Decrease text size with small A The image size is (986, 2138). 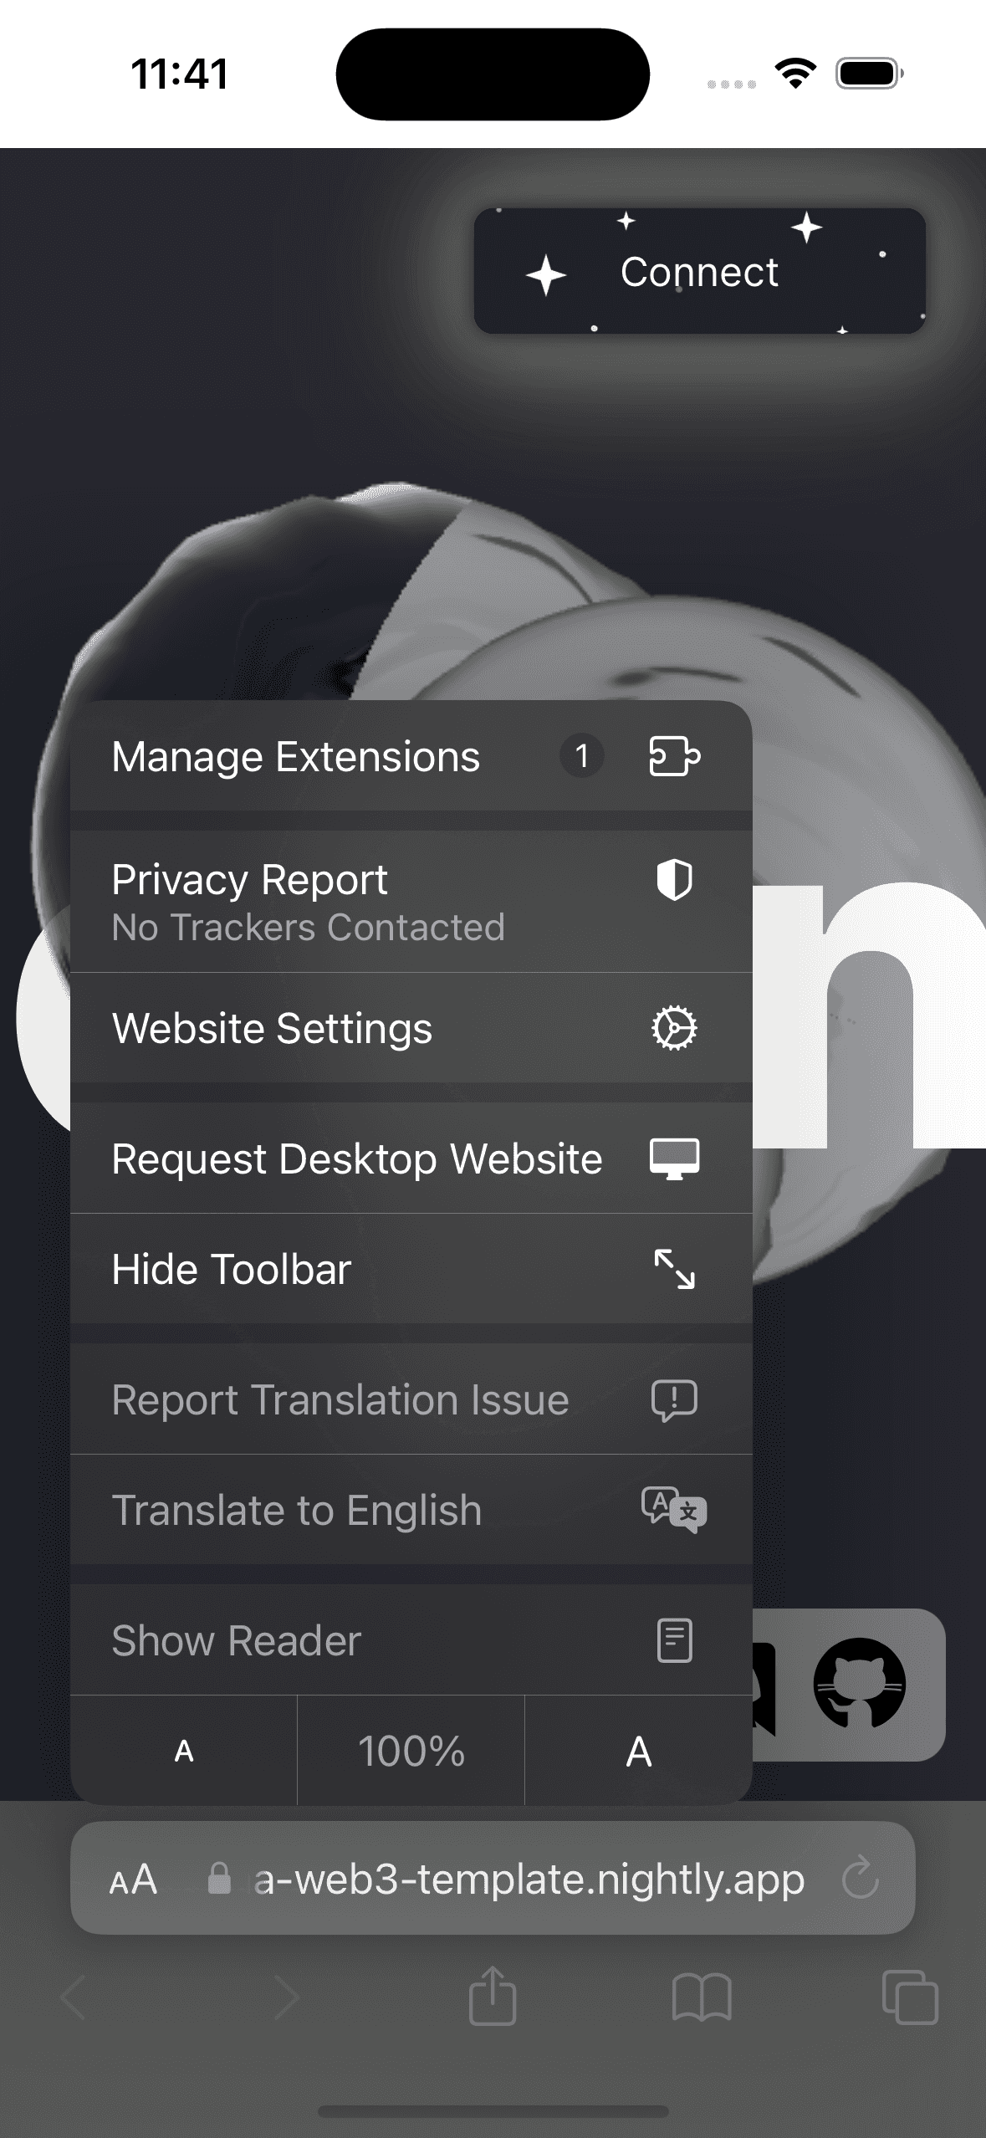[184, 1751]
